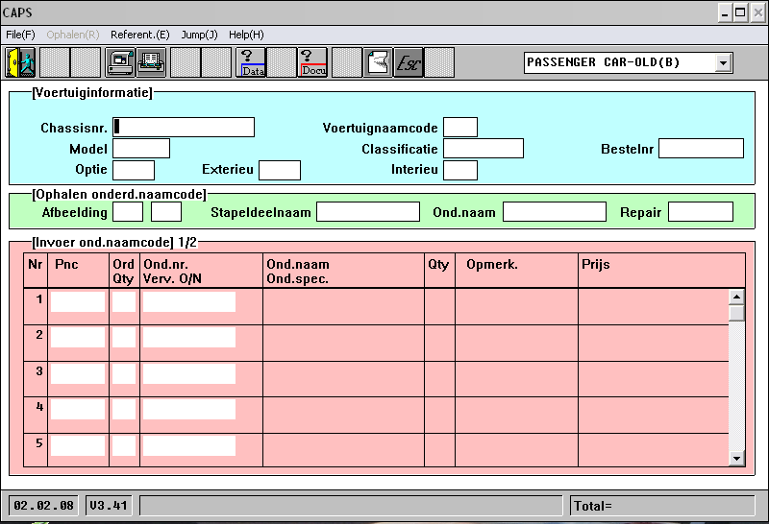Open the Data help icon
This screenshot has height=524, width=769.
pos(251,62)
